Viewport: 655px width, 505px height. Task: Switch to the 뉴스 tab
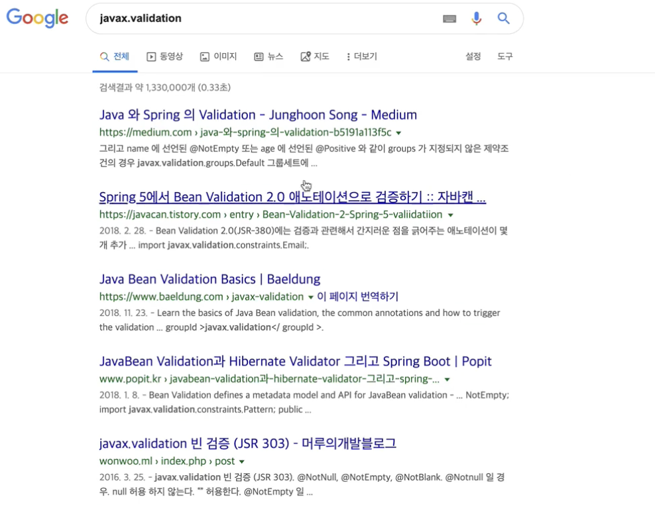click(268, 56)
